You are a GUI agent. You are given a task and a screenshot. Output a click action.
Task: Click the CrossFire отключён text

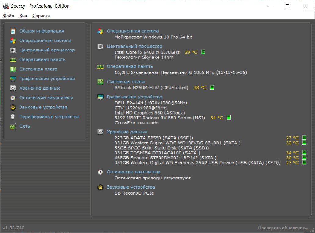tap(136, 123)
